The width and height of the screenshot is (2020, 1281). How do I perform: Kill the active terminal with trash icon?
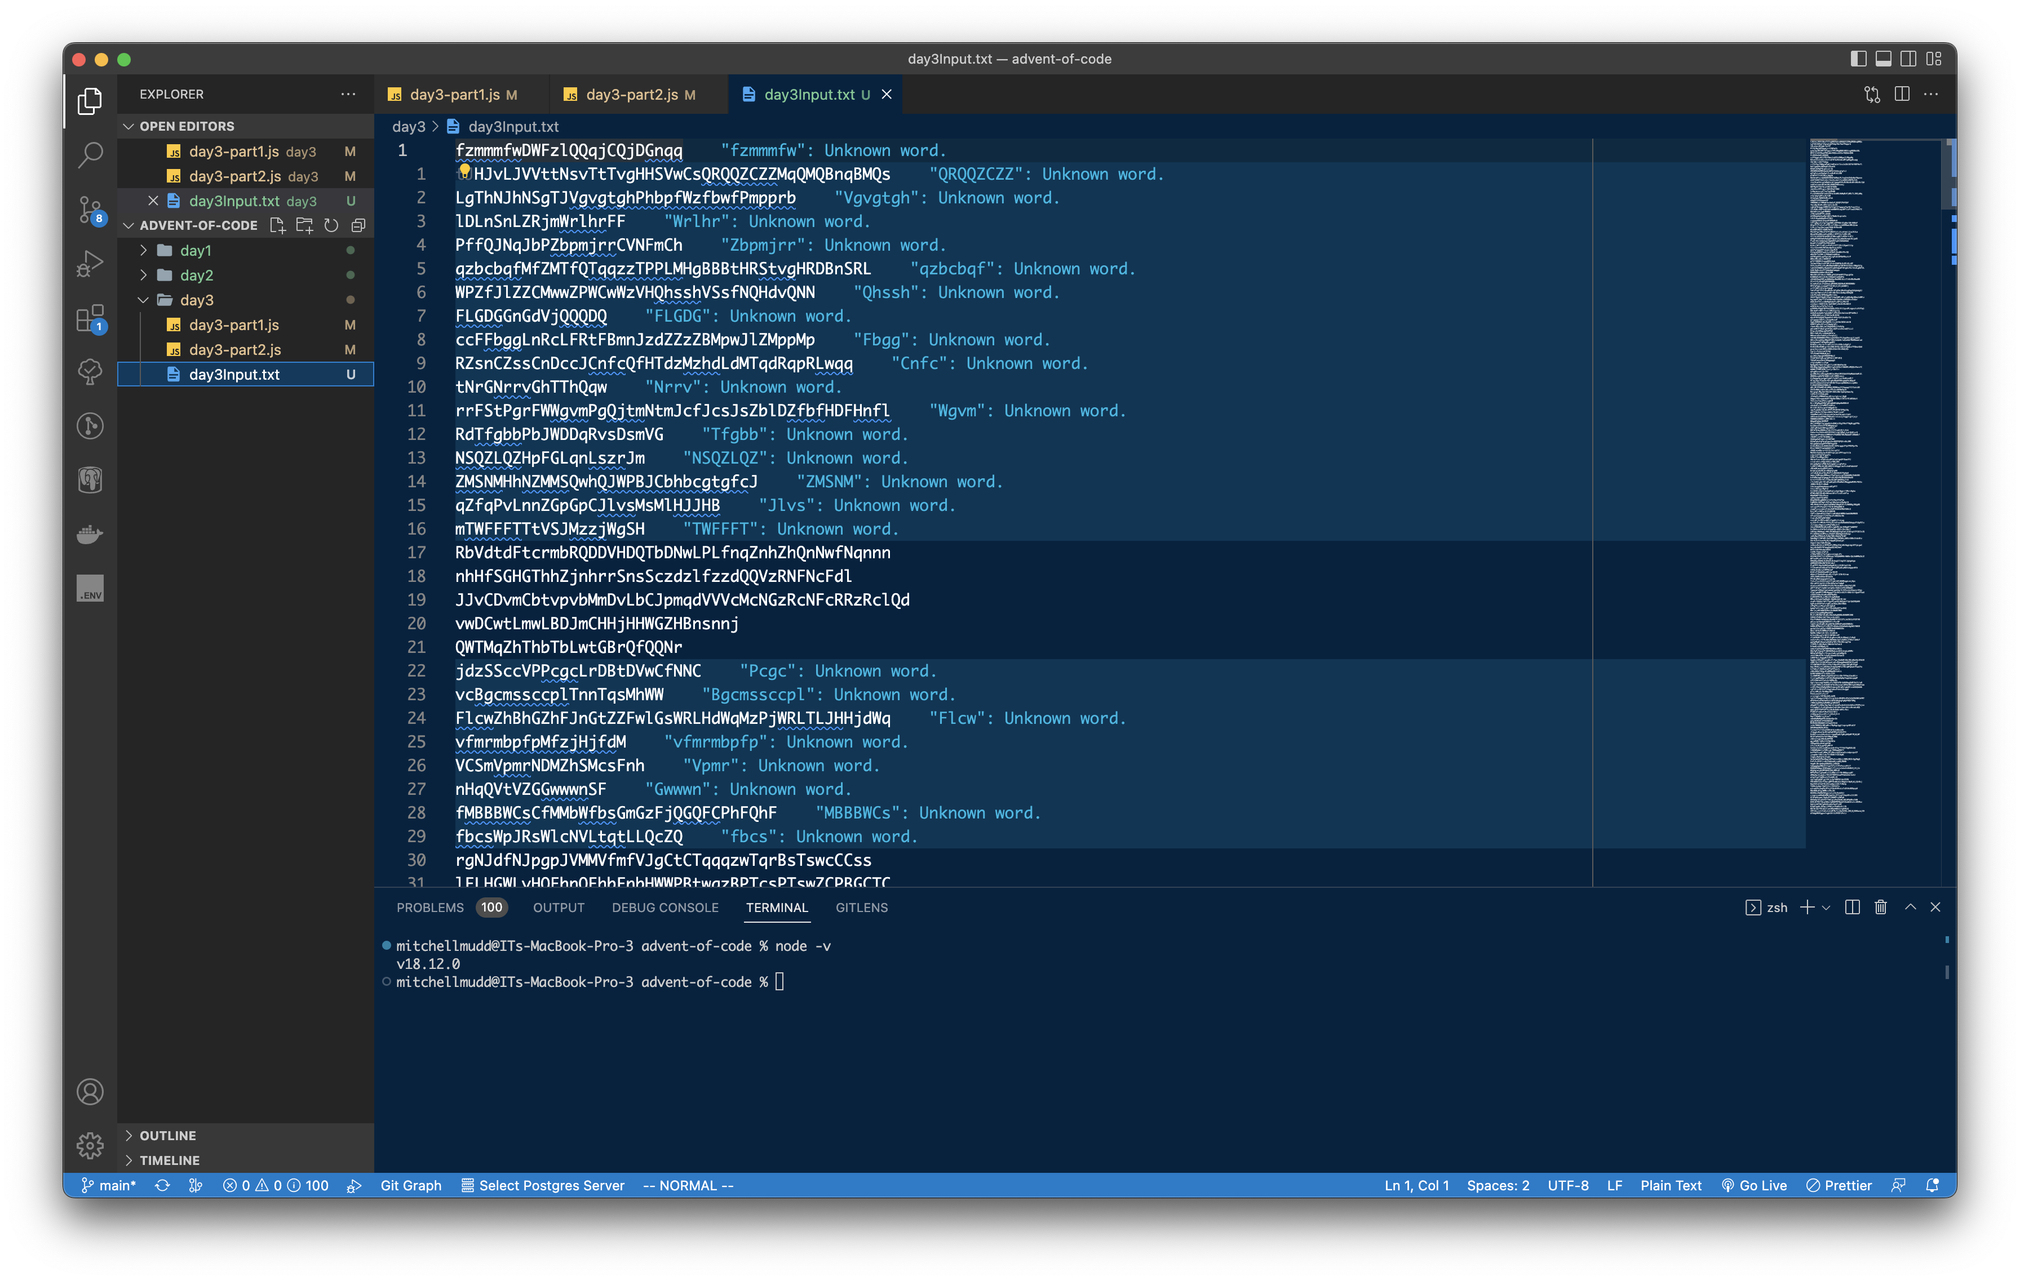1881,907
